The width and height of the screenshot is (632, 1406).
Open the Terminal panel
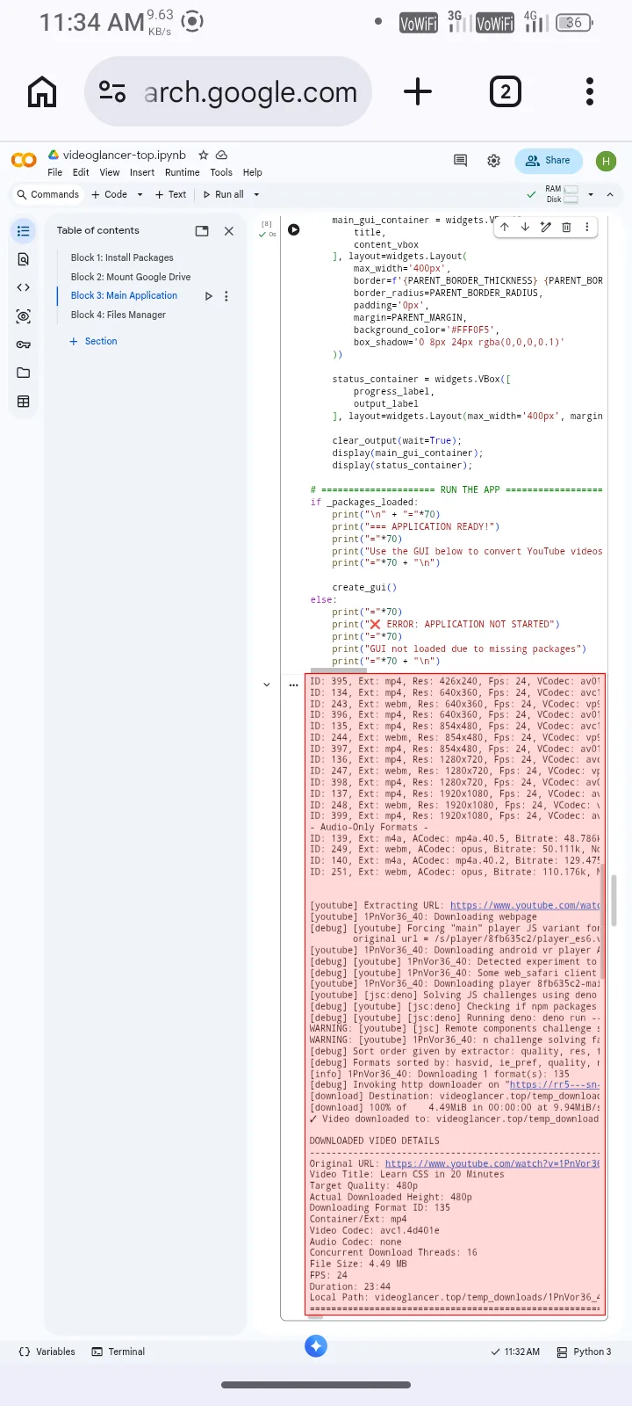point(118,1352)
